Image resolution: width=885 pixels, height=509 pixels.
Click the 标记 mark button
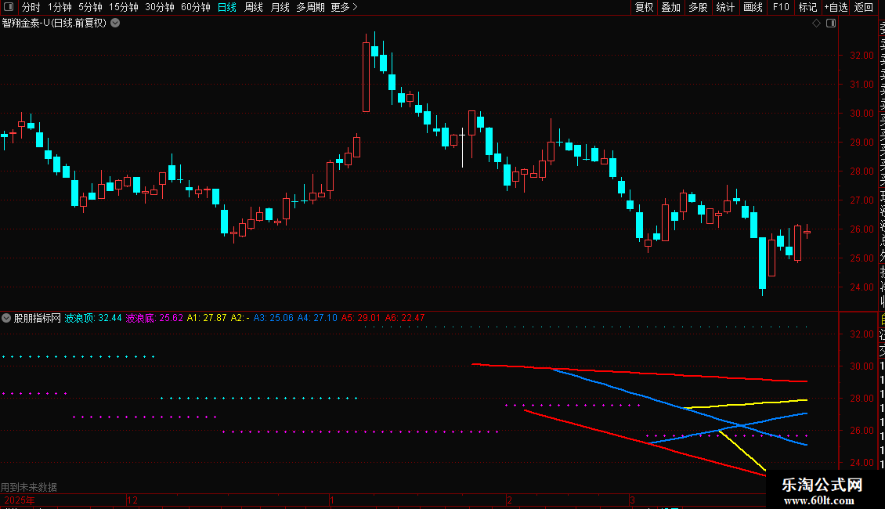click(807, 7)
